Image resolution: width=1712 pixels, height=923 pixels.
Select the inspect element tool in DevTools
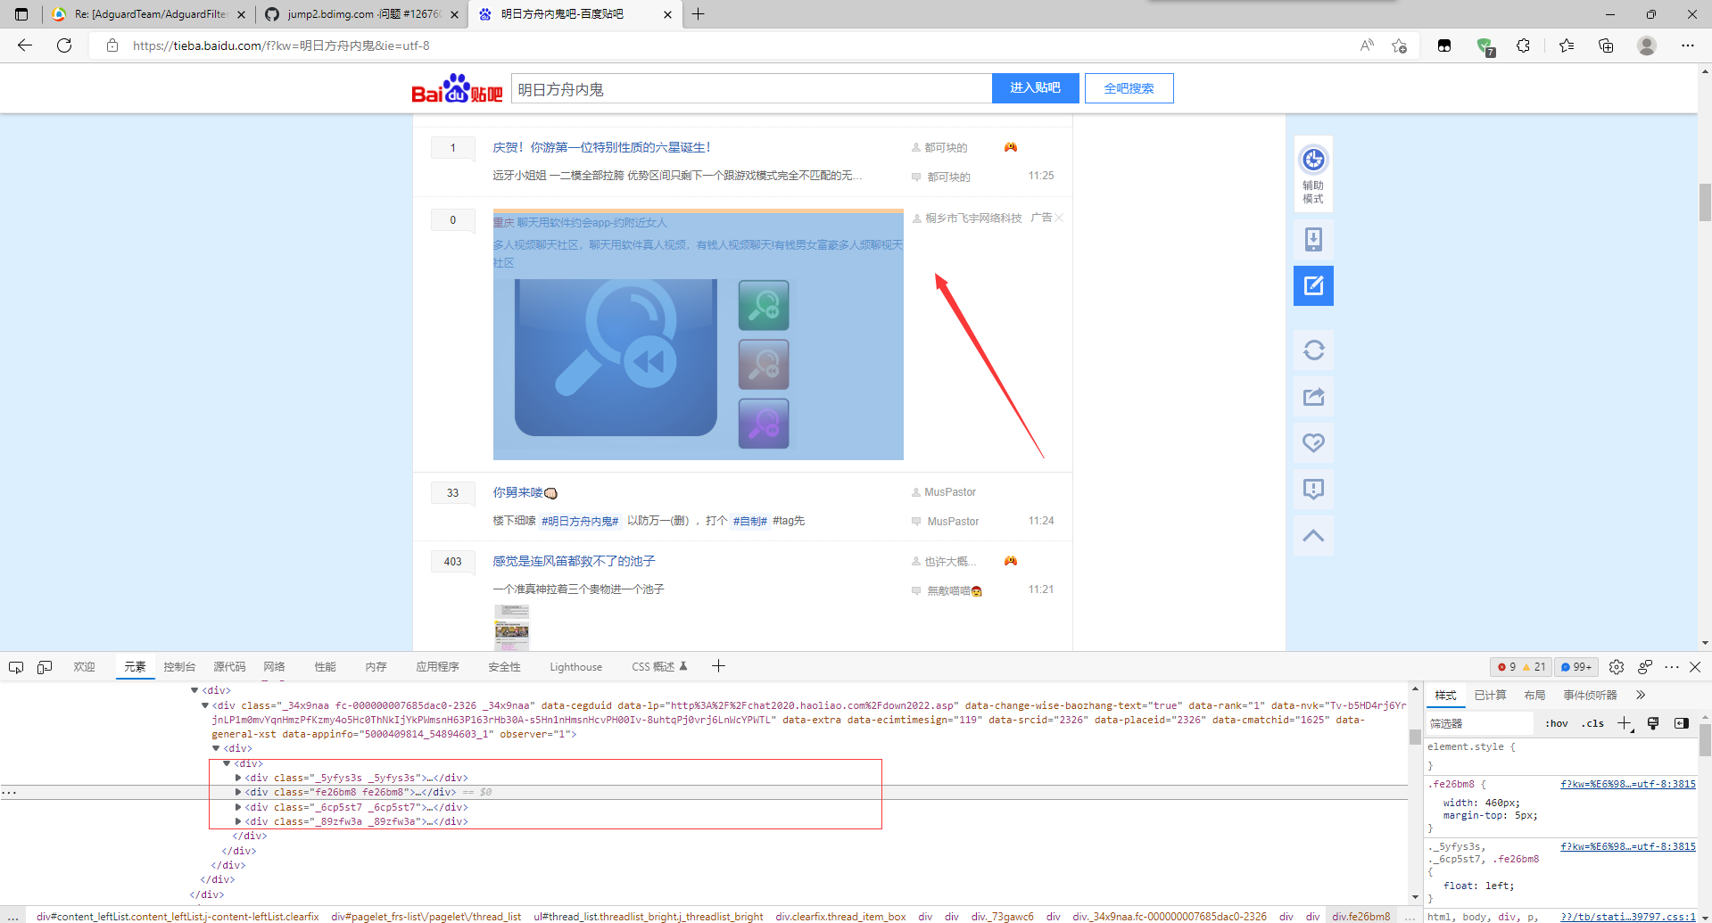coord(15,666)
